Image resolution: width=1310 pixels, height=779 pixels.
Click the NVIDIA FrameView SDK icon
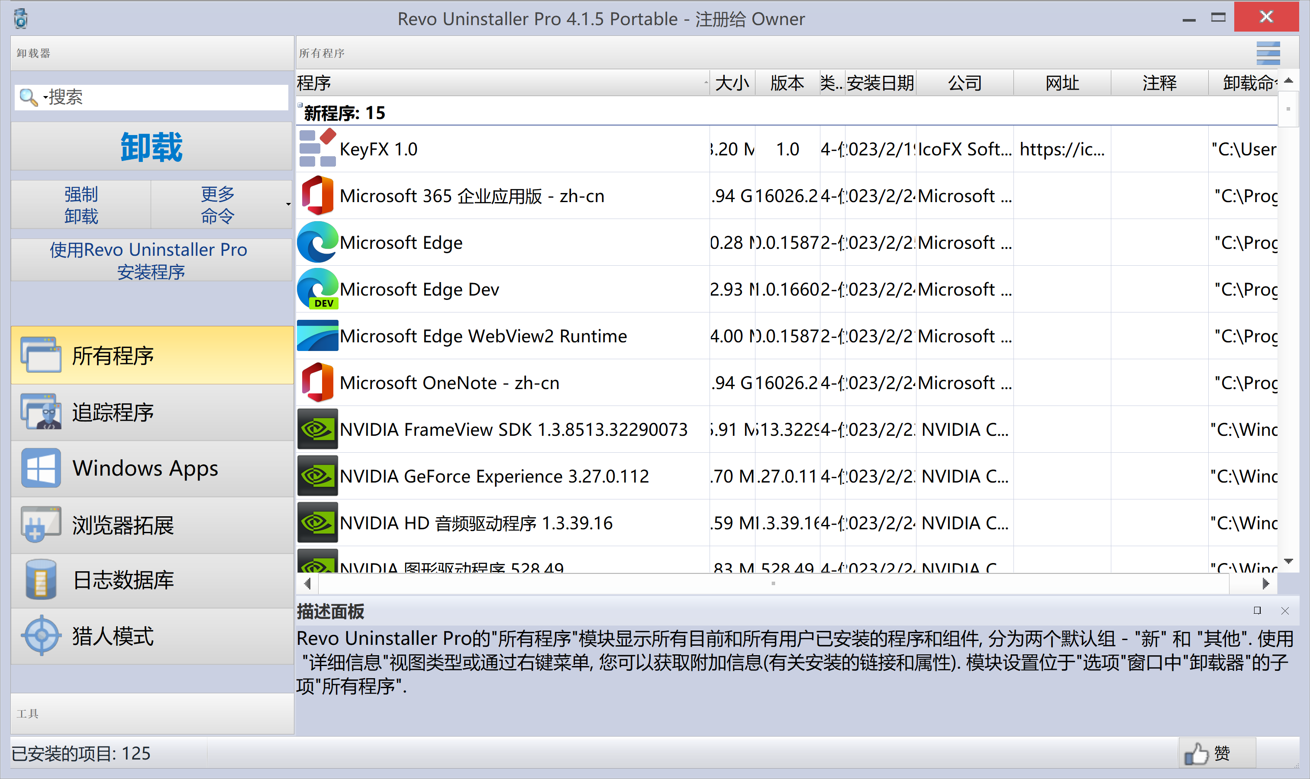[318, 429]
